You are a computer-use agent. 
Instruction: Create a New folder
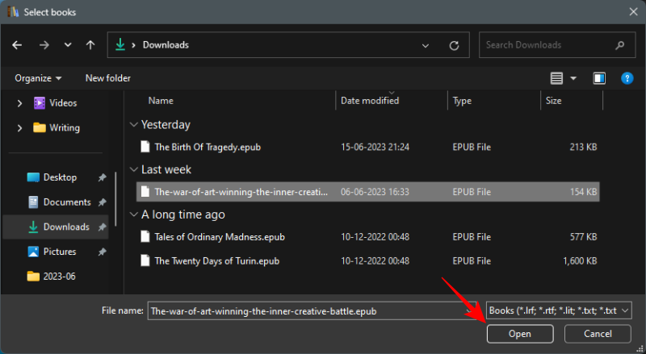pos(107,78)
